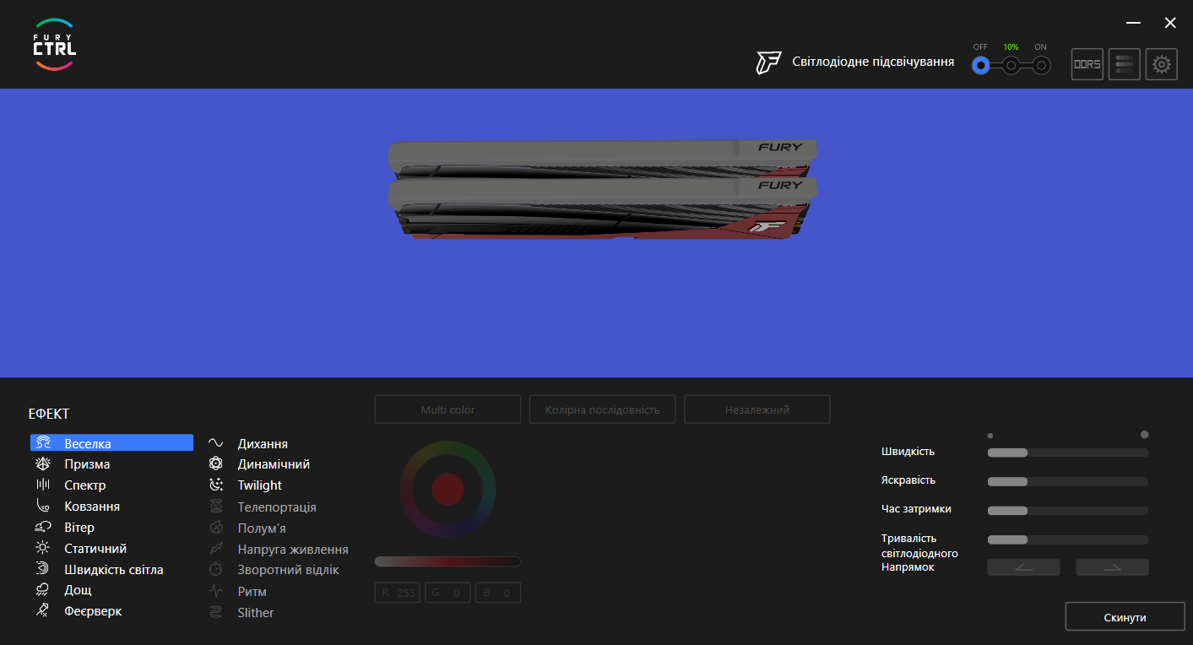Set LED lighting switch to OFF
The image size is (1193, 645).
tap(980, 65)
